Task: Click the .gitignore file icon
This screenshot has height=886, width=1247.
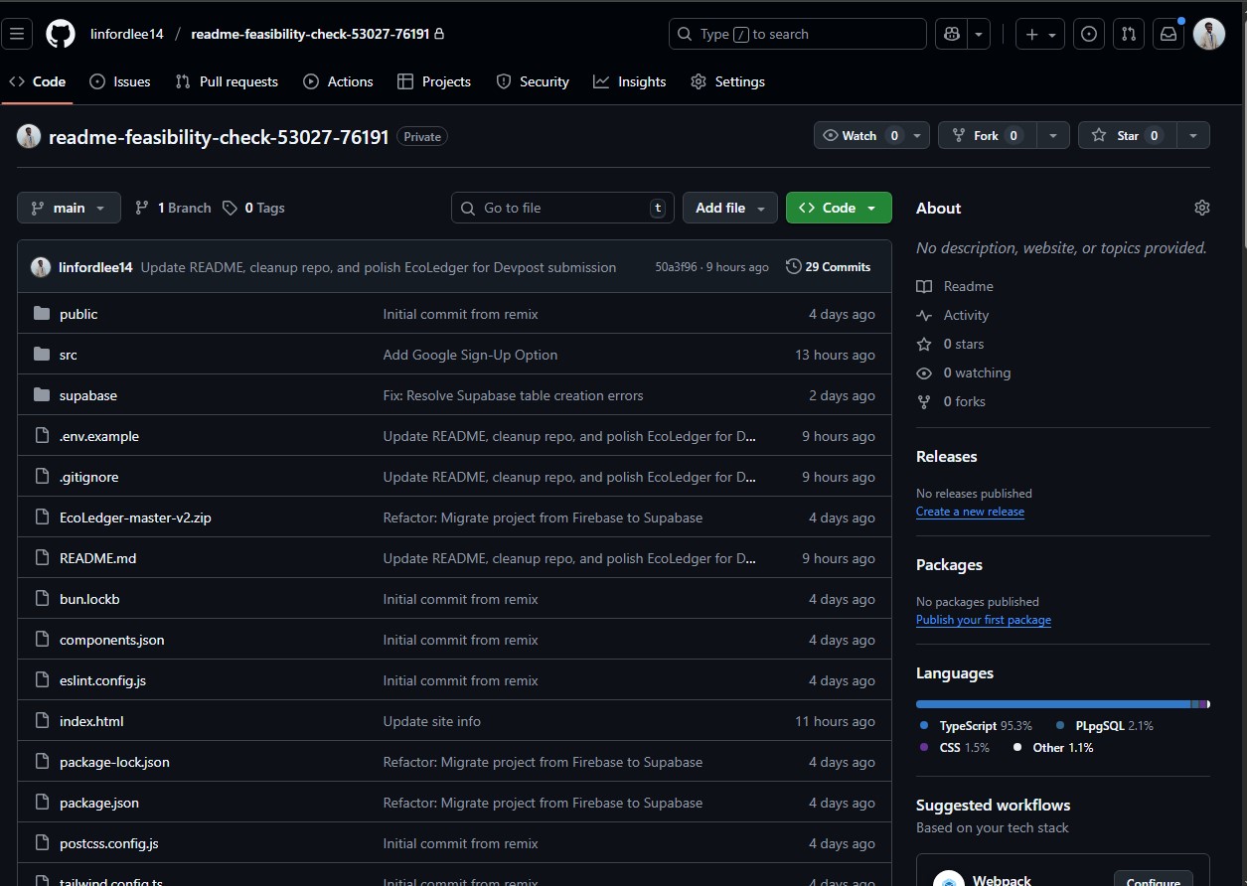Action: click(42, 477)
